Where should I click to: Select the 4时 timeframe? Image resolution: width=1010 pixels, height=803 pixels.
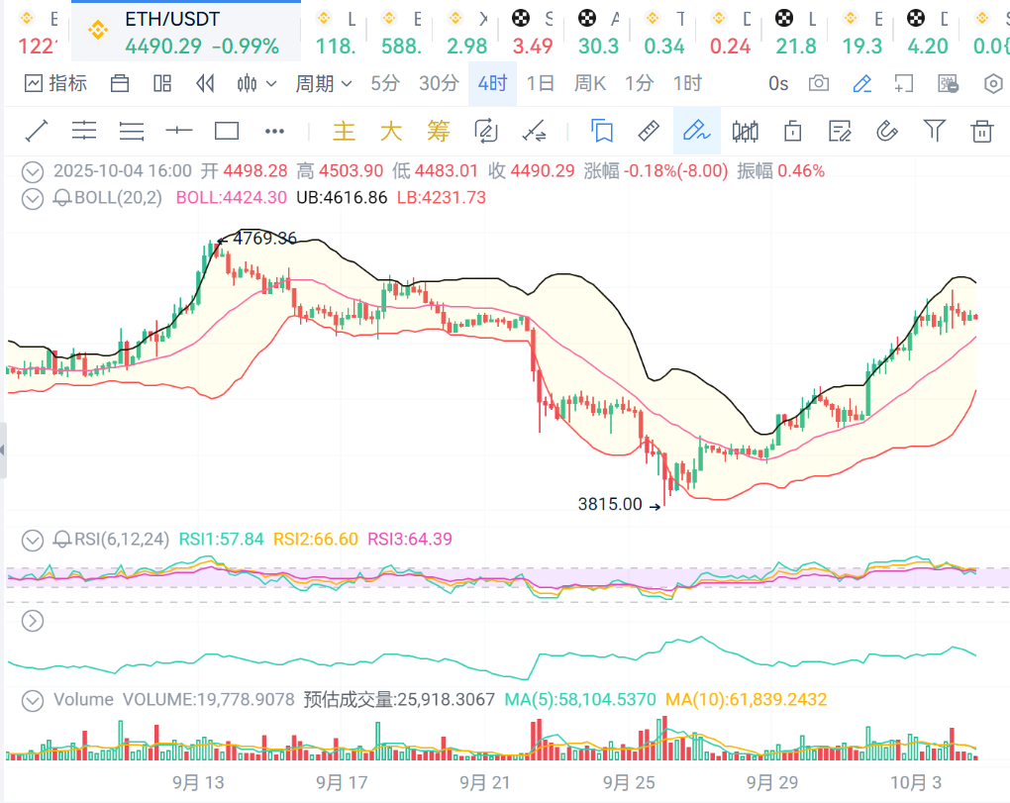(493, 84)
